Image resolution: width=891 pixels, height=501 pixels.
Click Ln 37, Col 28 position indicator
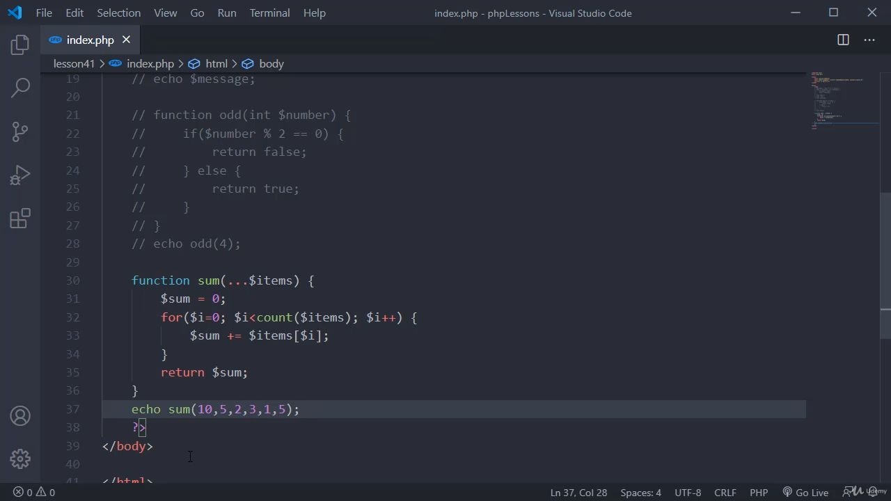click(578, 492)
